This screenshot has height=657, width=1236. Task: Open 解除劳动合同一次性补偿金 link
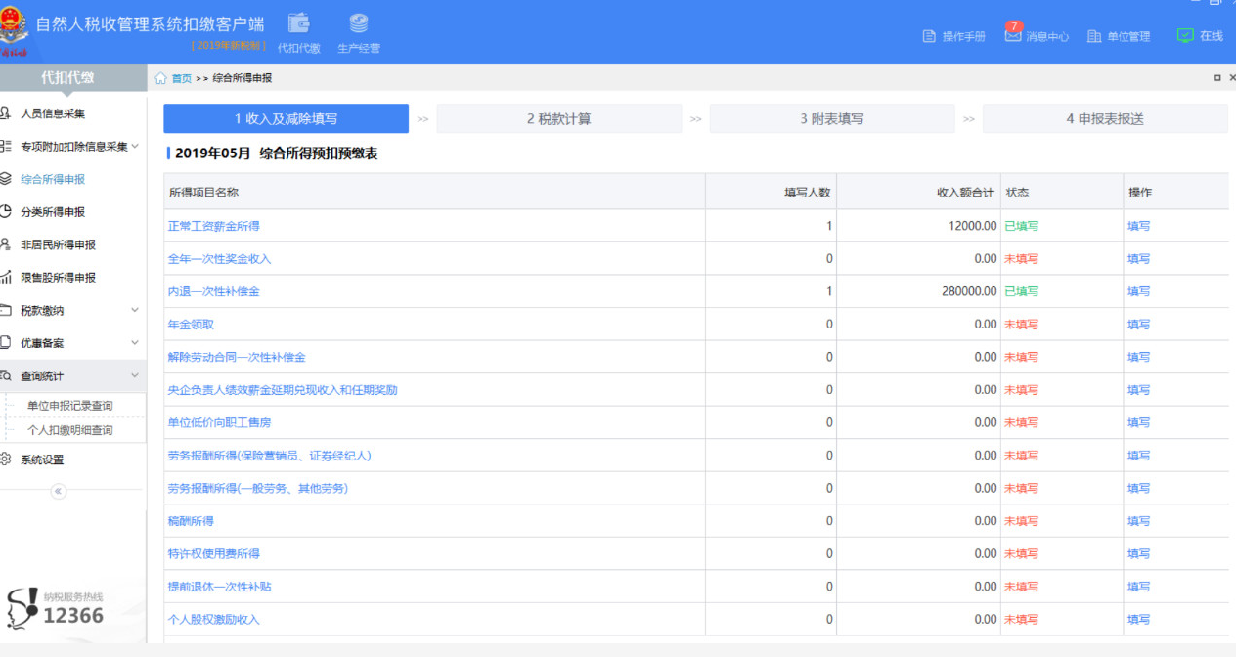point(237,357)
